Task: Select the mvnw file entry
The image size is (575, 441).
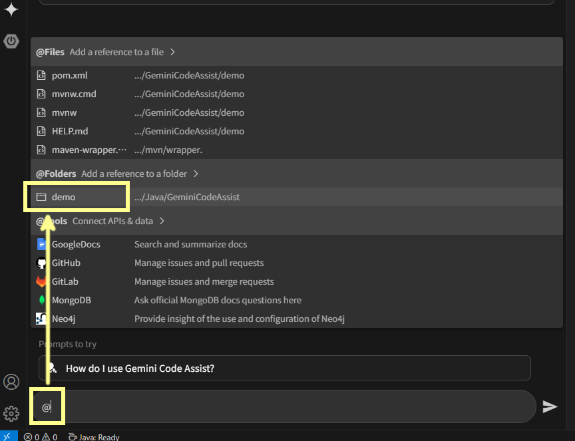Action: (297, 112)
